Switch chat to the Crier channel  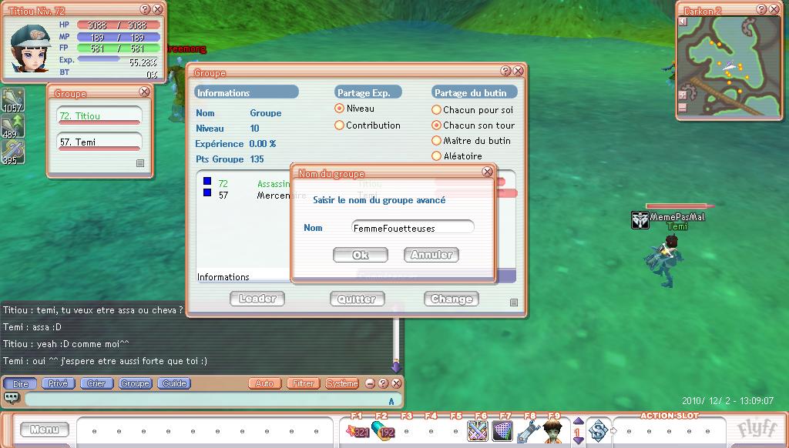96,383
